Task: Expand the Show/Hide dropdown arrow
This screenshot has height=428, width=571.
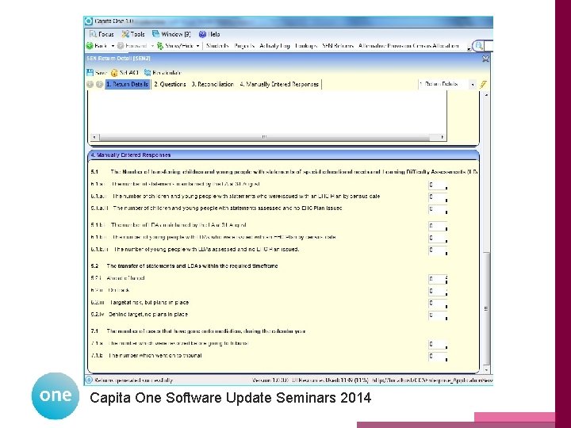Action: tap(197, 46)
